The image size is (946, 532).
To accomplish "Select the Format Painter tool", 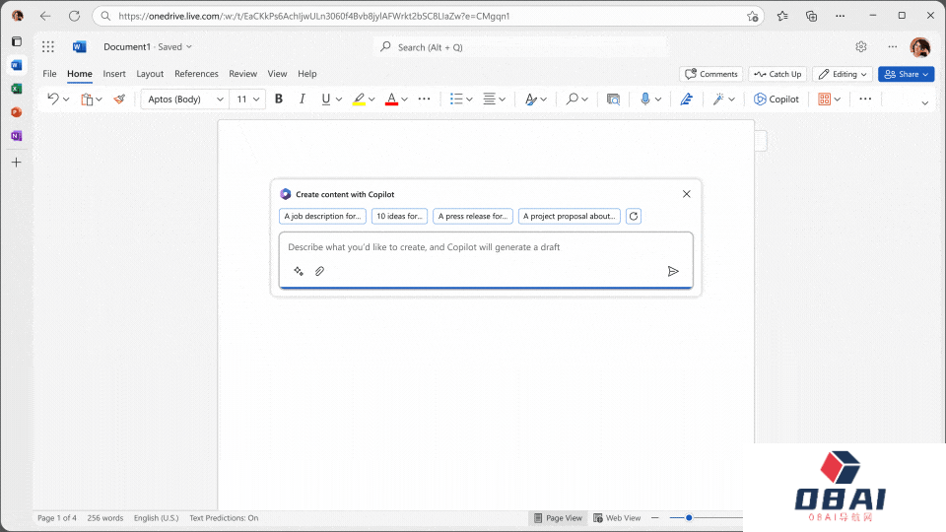I will [x=119, y=100].
